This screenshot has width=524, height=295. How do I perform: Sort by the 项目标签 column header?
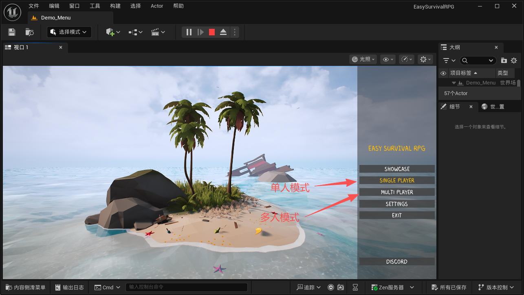472,73
